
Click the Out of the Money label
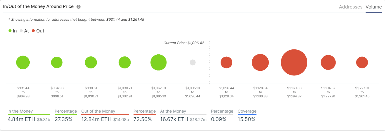pyautogui.click(x=98, y=111)
